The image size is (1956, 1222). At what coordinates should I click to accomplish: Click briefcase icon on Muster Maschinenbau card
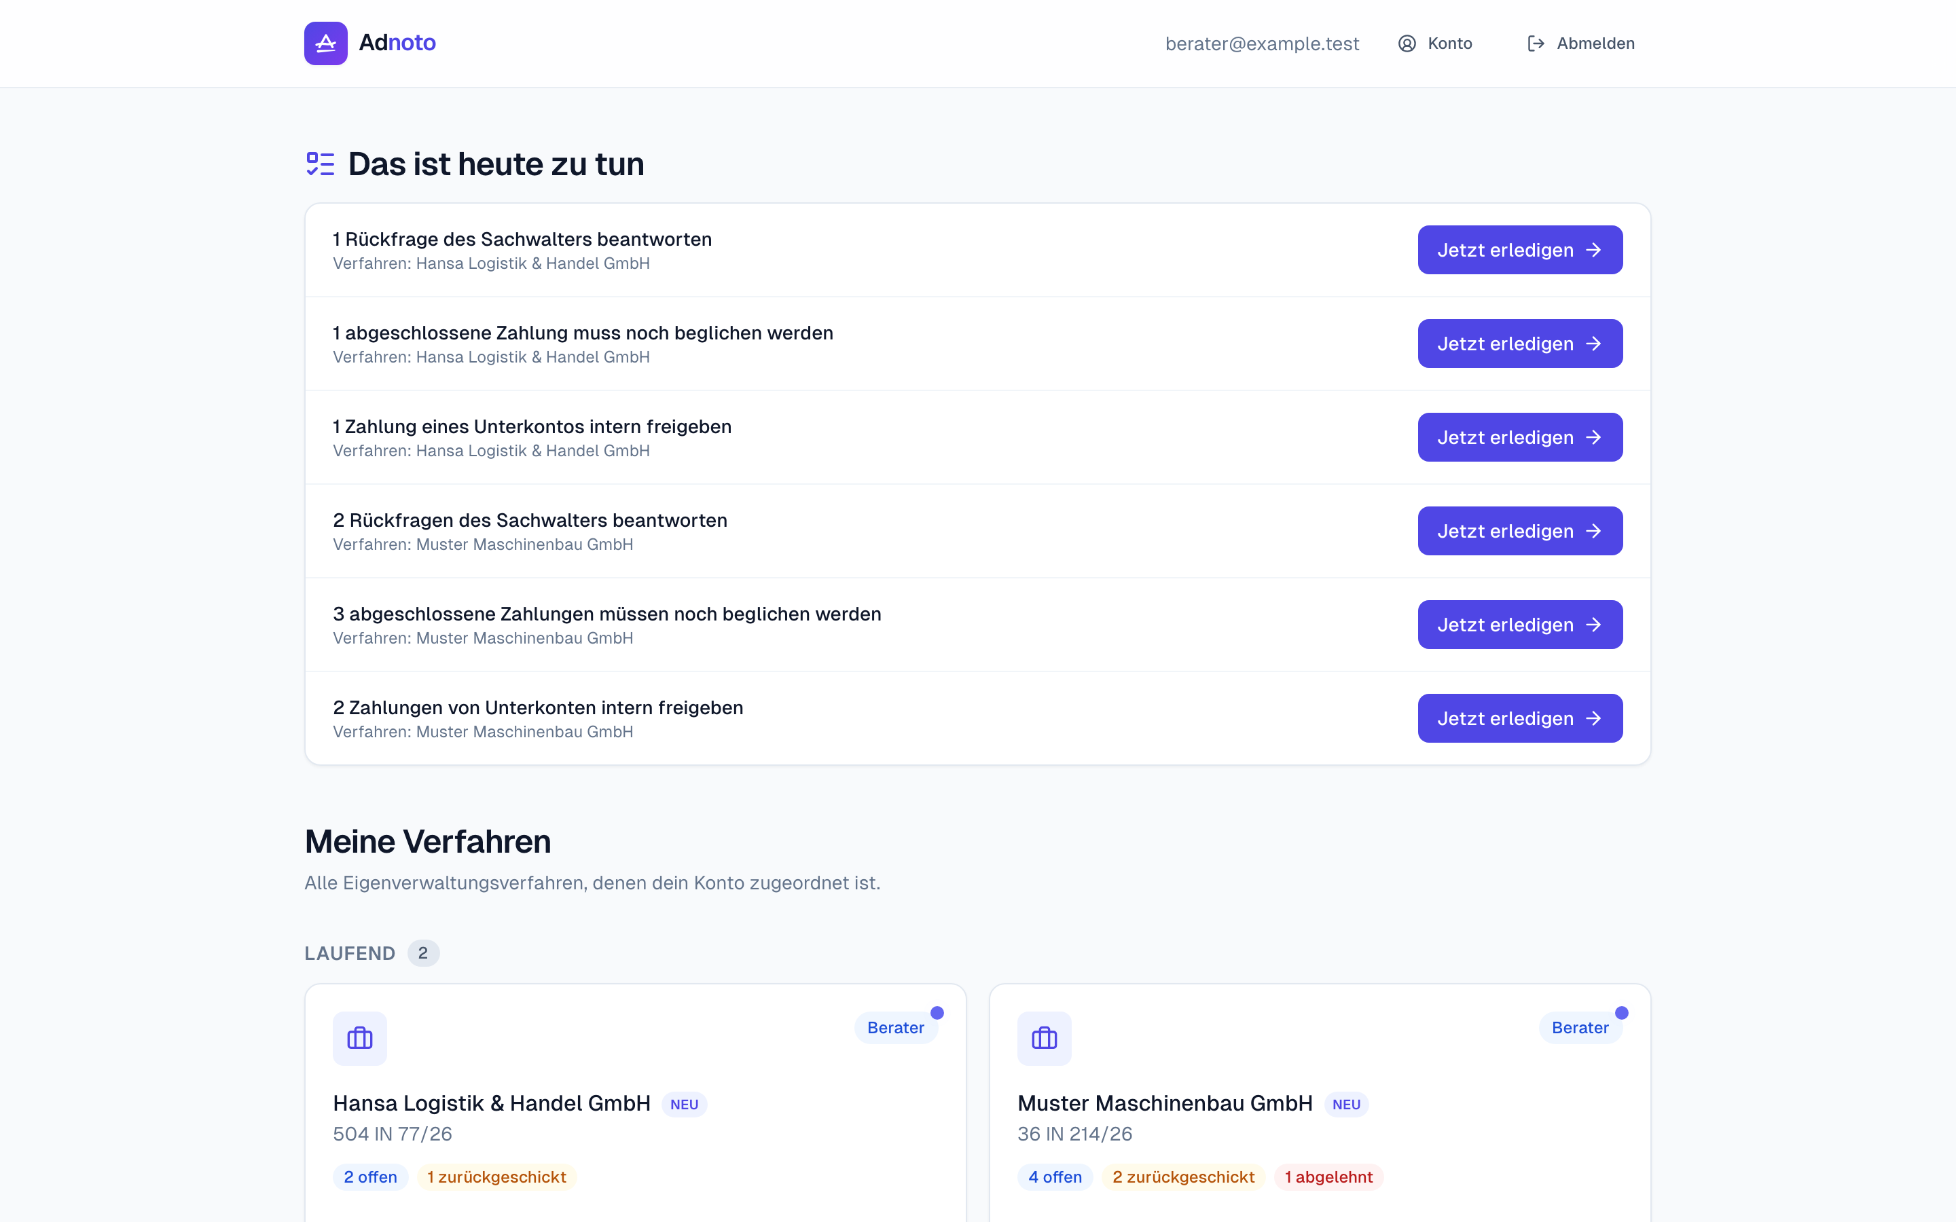1045,1039
